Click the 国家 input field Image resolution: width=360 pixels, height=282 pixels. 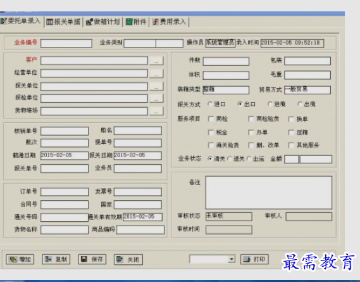pos(138,205)
